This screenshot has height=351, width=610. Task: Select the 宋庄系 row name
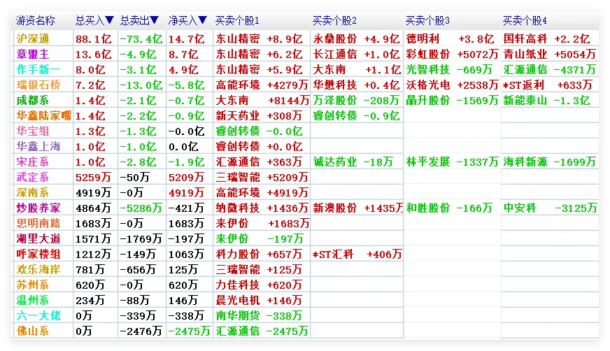(x=33, y=162)
